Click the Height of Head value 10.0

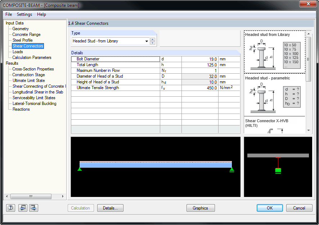pos(200,82)
